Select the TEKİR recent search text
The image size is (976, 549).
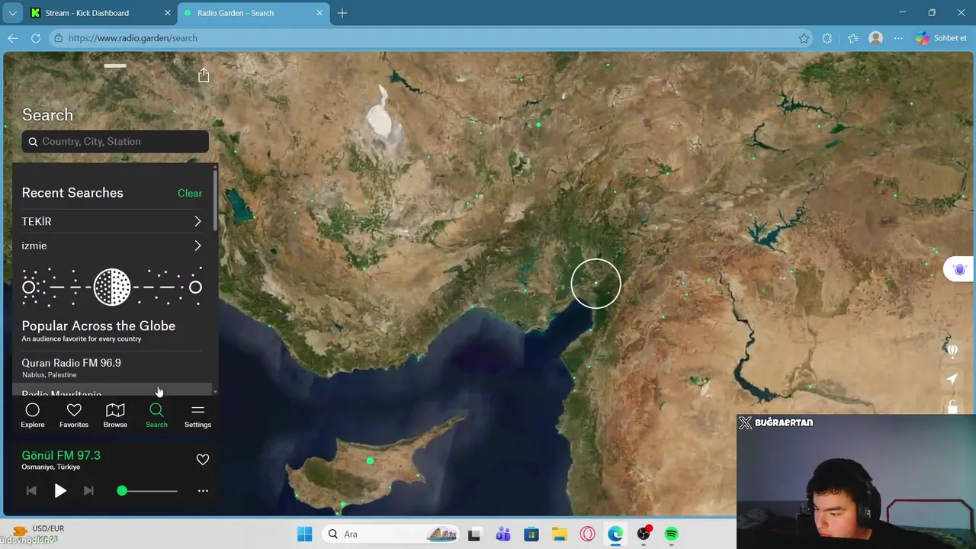coord(37,221)
